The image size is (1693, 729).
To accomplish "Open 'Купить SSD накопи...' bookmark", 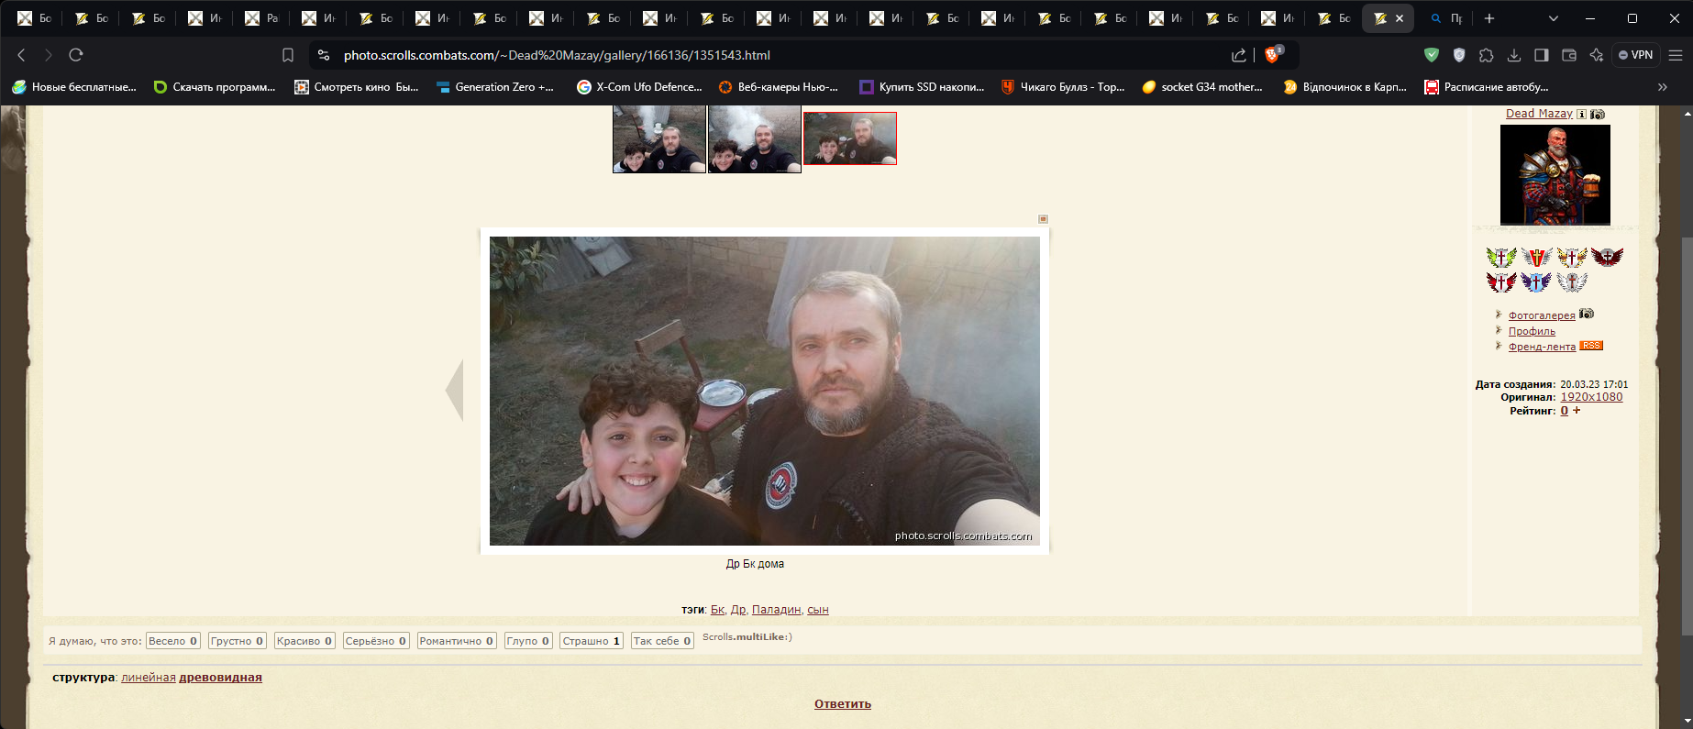I will (922, 87).
